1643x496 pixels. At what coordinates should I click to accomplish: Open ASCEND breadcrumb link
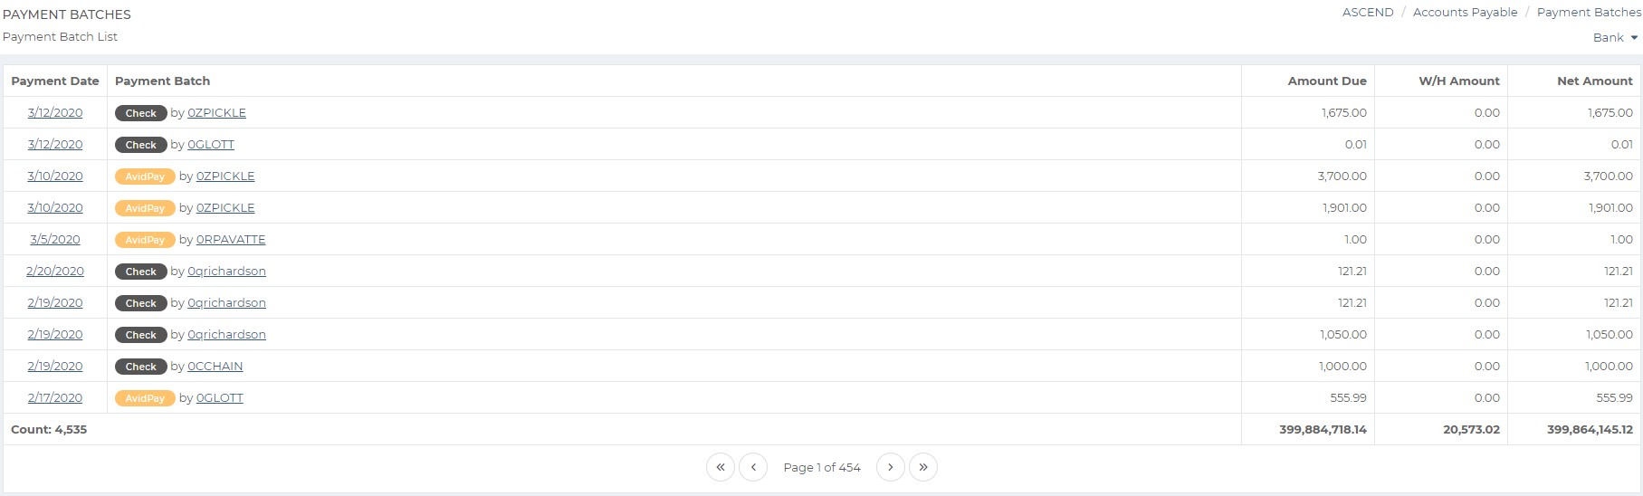click(1368, 12)
